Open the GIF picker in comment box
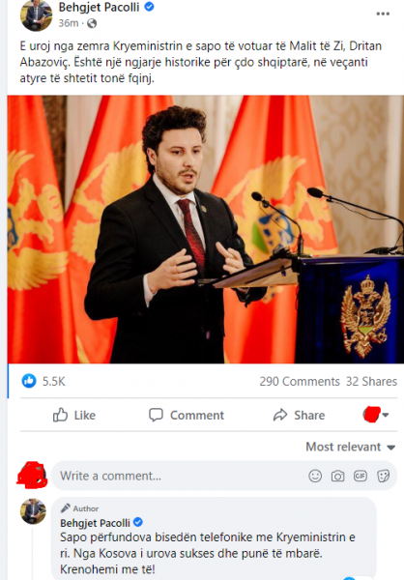Image resolution: width=404 pixels, height=580 pixels. click(x=360, y=476)
